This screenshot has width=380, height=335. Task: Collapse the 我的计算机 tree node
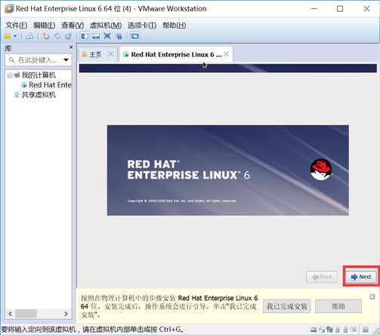click(10, 75)
